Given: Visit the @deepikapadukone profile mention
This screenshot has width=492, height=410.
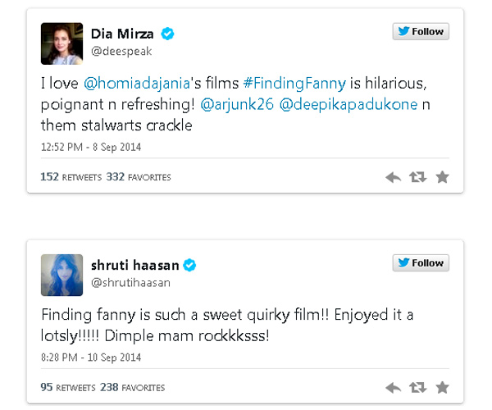Looking at the screenshot, I should pyautogui.click(x=347, y=106).
